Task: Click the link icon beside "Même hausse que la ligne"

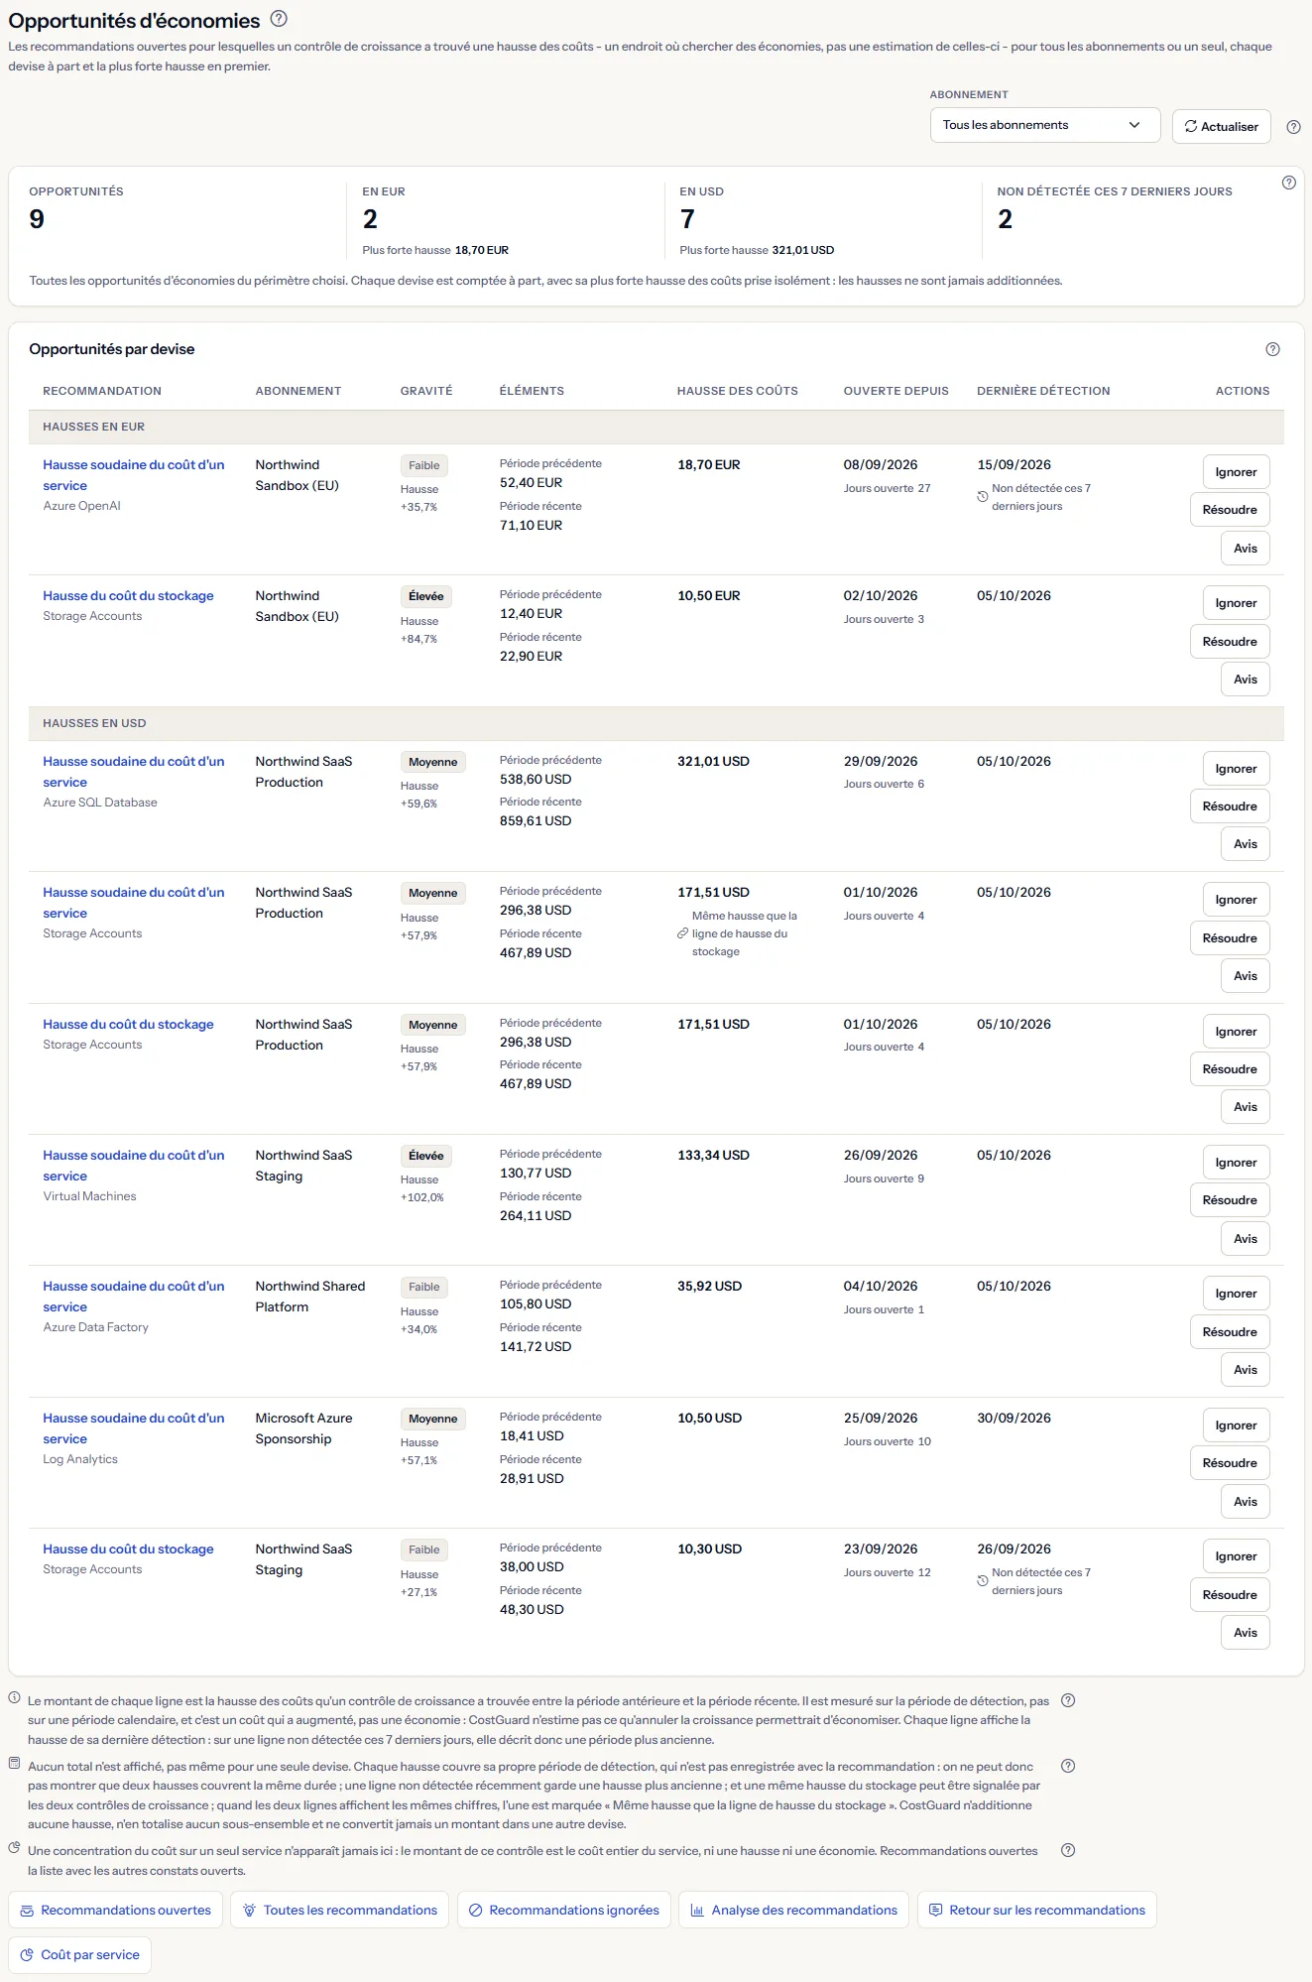Action: point(682,933)
